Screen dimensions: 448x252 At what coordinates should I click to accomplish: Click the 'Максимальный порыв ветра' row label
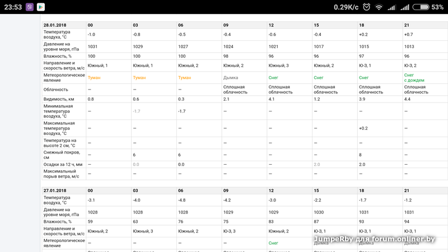pyautogui.click(x=61, y=174)
